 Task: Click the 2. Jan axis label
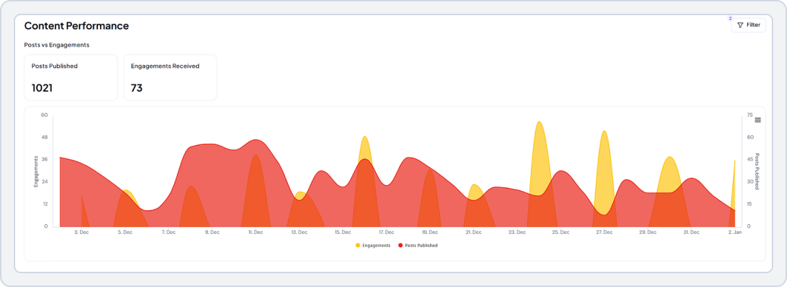coord(734,232)
